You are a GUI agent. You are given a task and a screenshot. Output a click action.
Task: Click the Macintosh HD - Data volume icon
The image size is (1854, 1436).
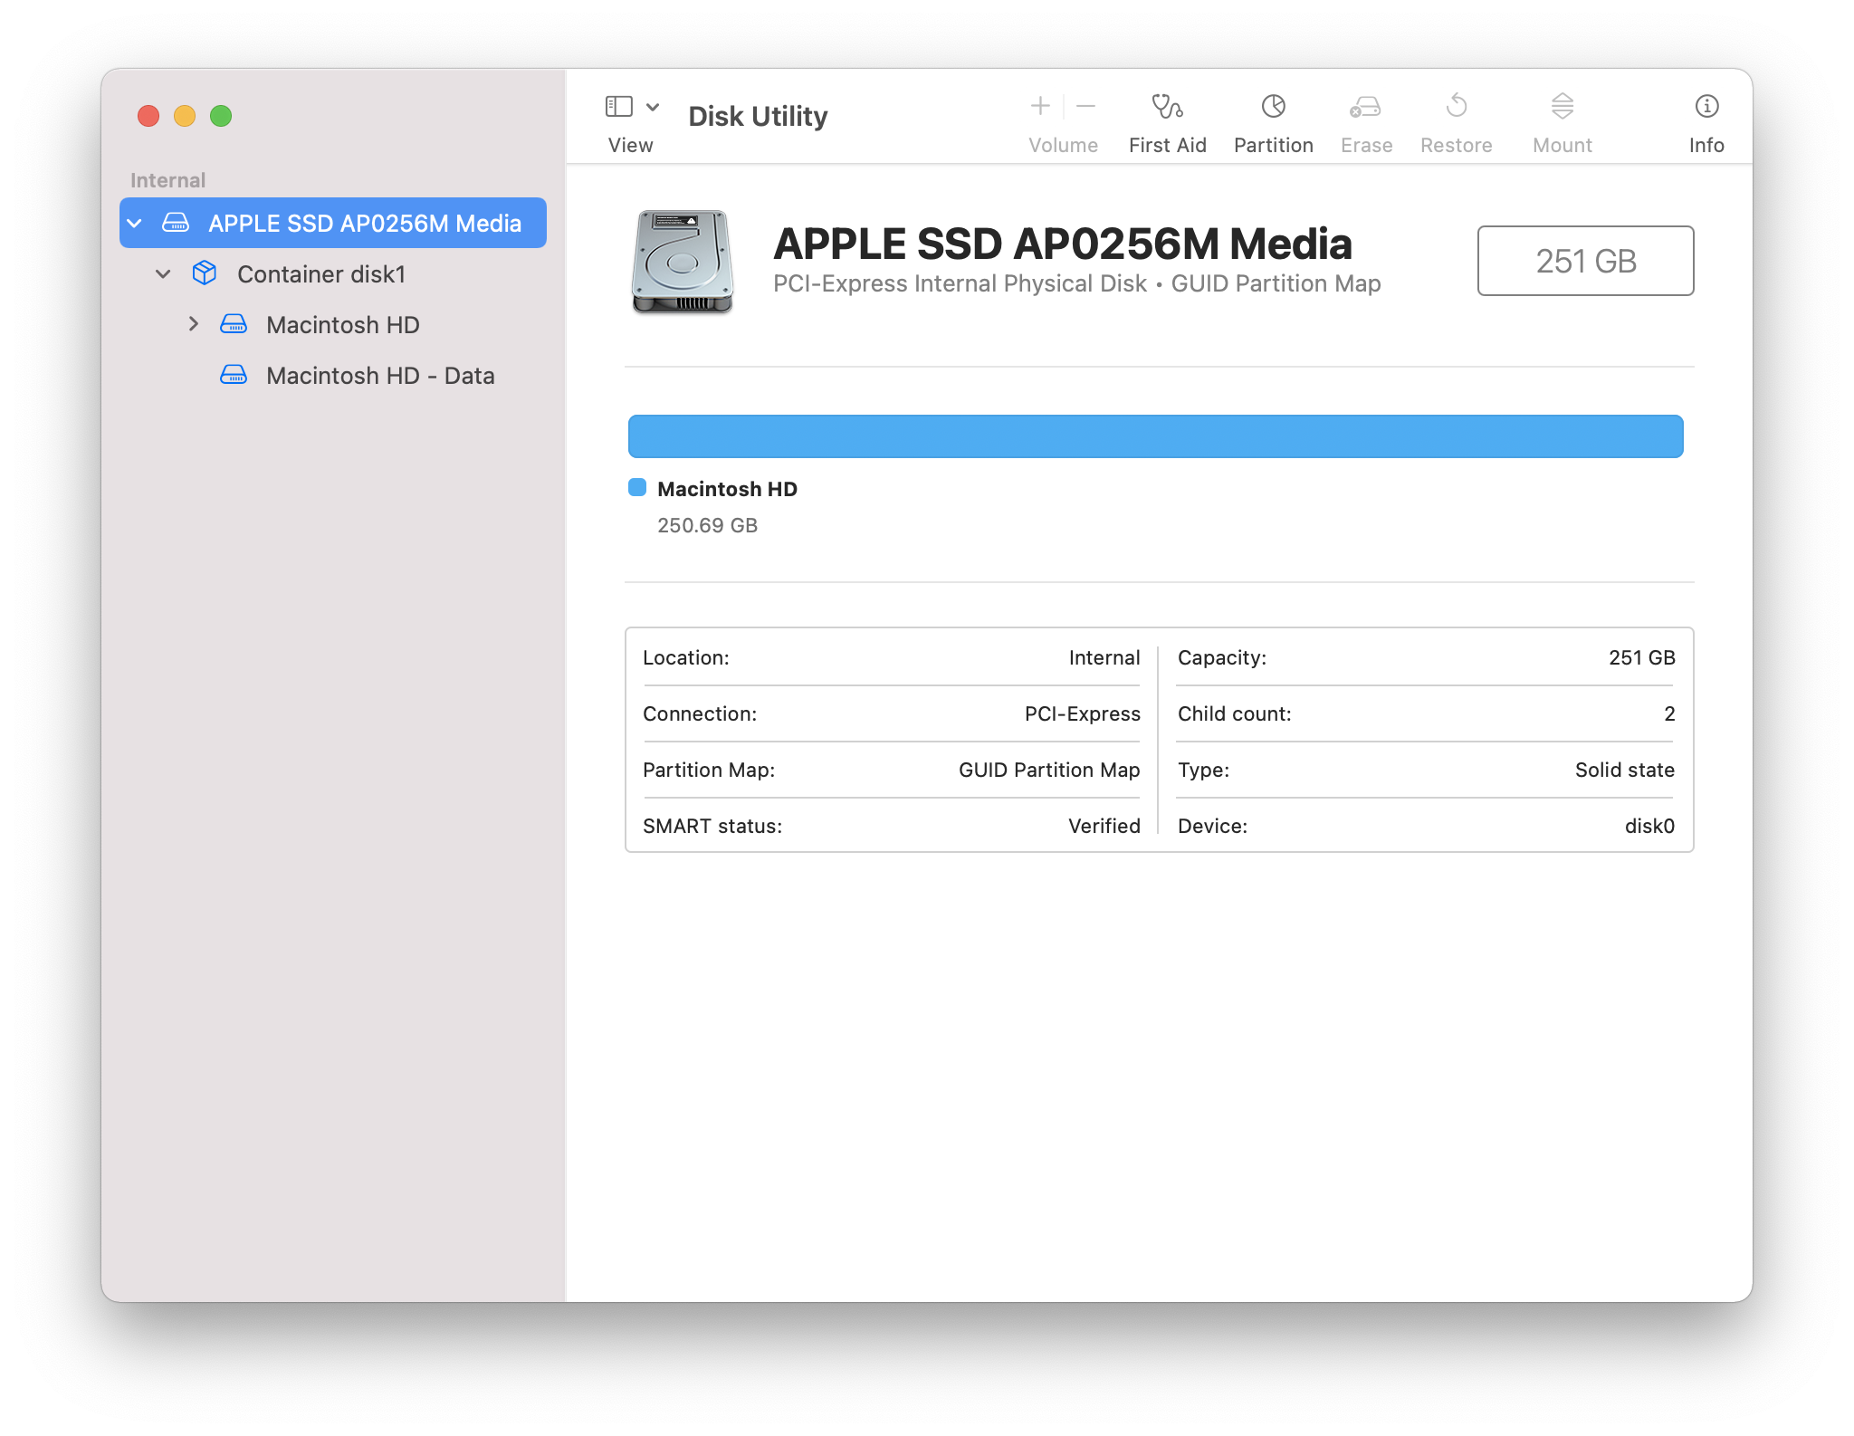[234, 375]
